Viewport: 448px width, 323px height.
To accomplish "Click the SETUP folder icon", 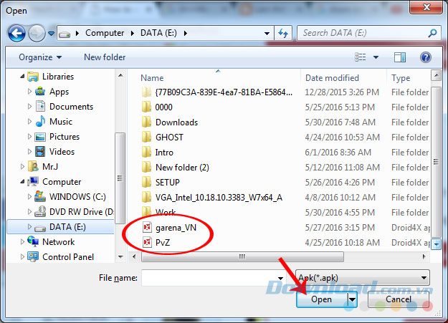I will tap(146, 182).
